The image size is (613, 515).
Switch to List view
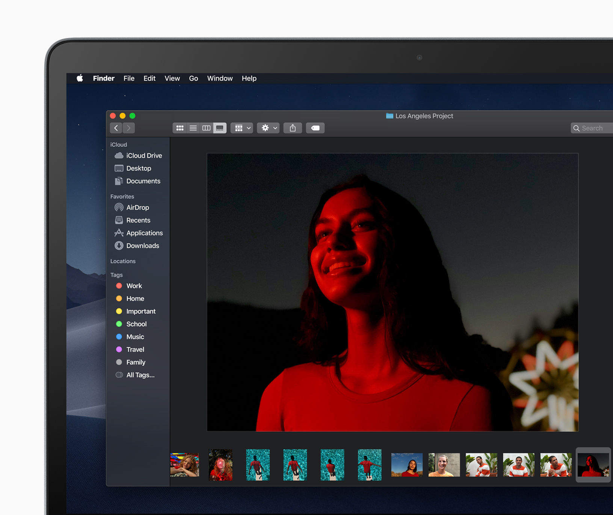193,128
